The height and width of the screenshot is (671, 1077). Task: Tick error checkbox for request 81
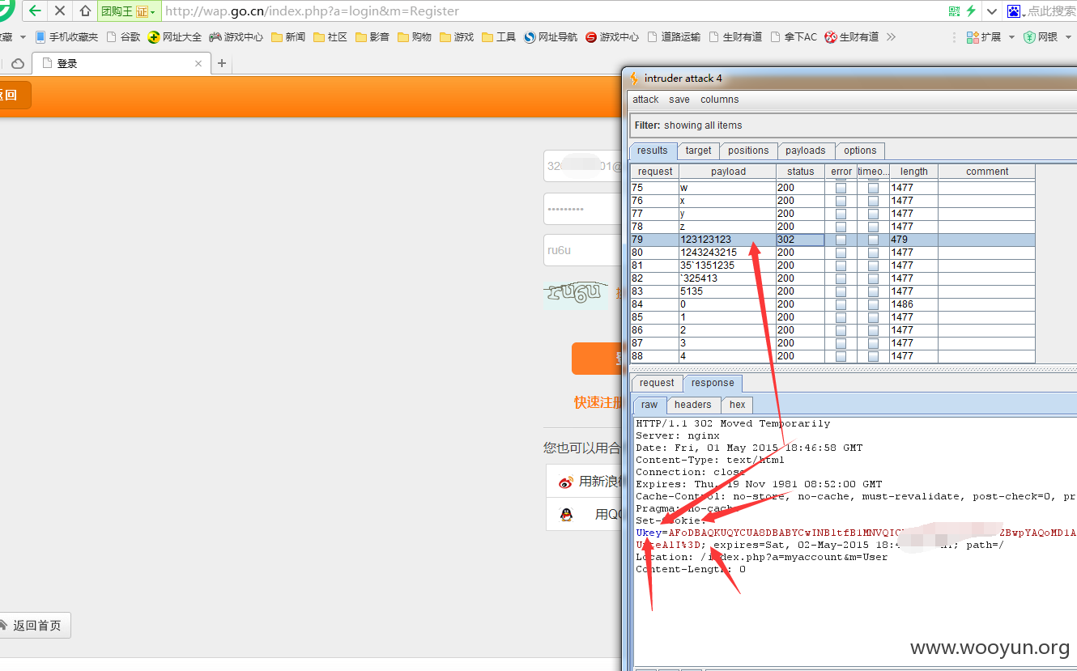click(x=841, y=265)
